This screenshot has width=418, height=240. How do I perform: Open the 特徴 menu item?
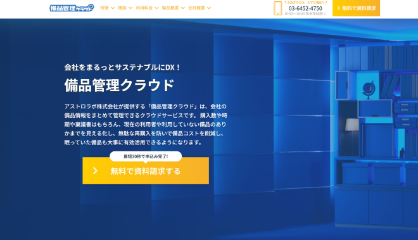104,8
